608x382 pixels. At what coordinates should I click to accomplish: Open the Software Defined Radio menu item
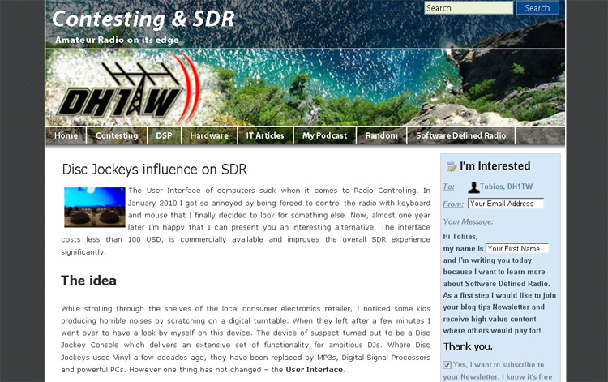(x=460, y=136)
